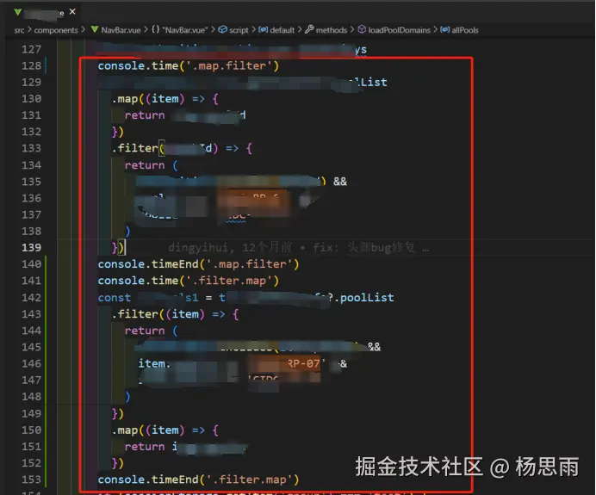Open the src breadcrumb
The image size is (596, 495).
20,30
